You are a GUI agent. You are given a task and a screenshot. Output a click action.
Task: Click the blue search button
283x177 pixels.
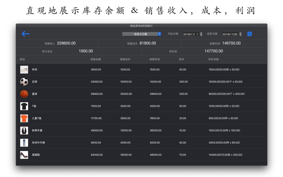(x=249, y=34)
